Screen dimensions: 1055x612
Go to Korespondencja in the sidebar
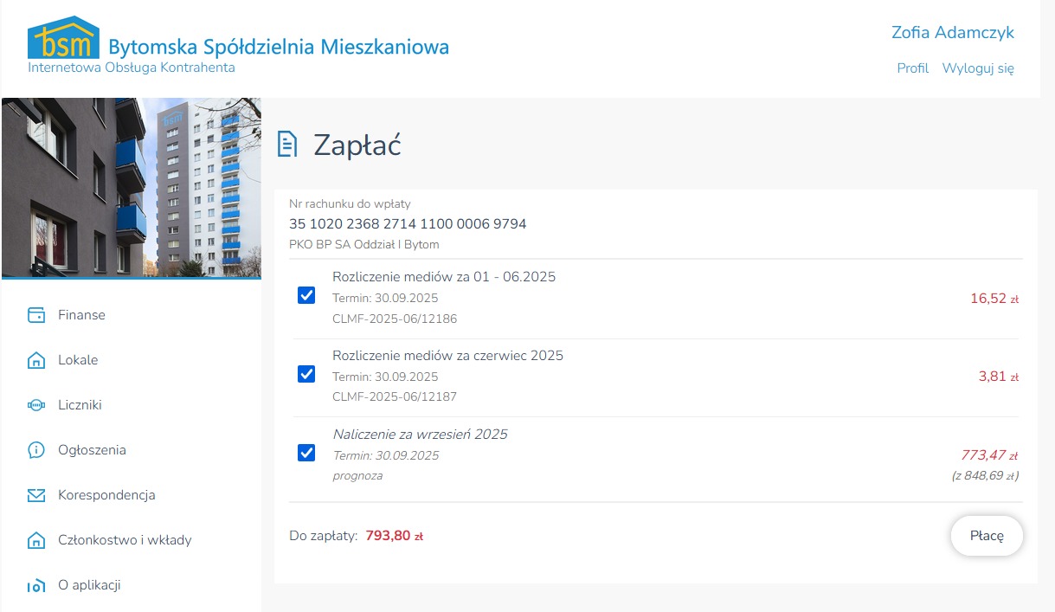point(106,495)
